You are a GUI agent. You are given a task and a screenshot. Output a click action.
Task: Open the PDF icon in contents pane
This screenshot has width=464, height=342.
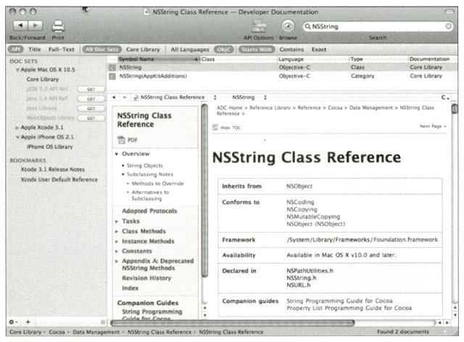122,139
